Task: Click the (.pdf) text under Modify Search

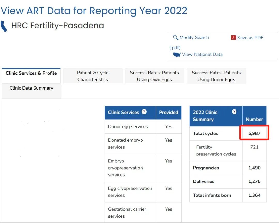Action: tap(175, 47)
